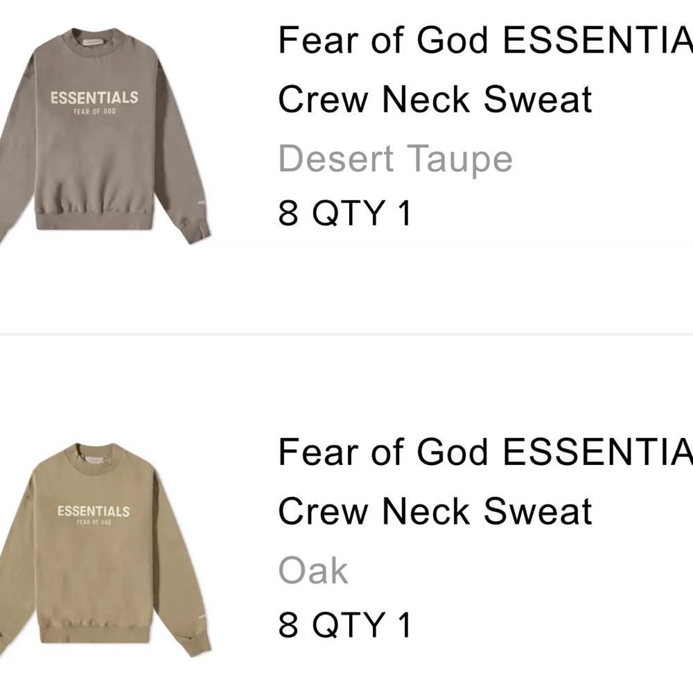Click the Crew Neck Sweat text under the second title

click(x=435, y=511)
